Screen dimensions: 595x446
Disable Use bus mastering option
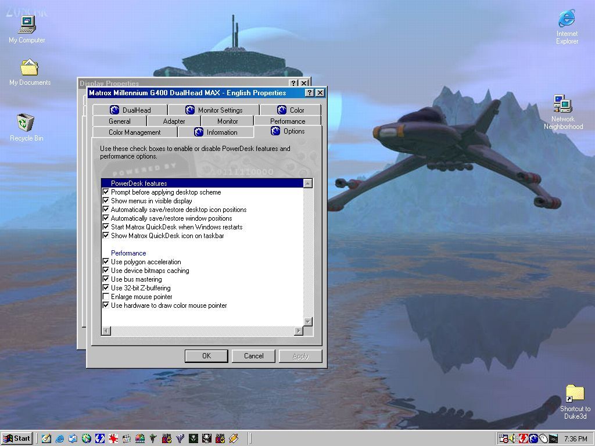[106, 279]
